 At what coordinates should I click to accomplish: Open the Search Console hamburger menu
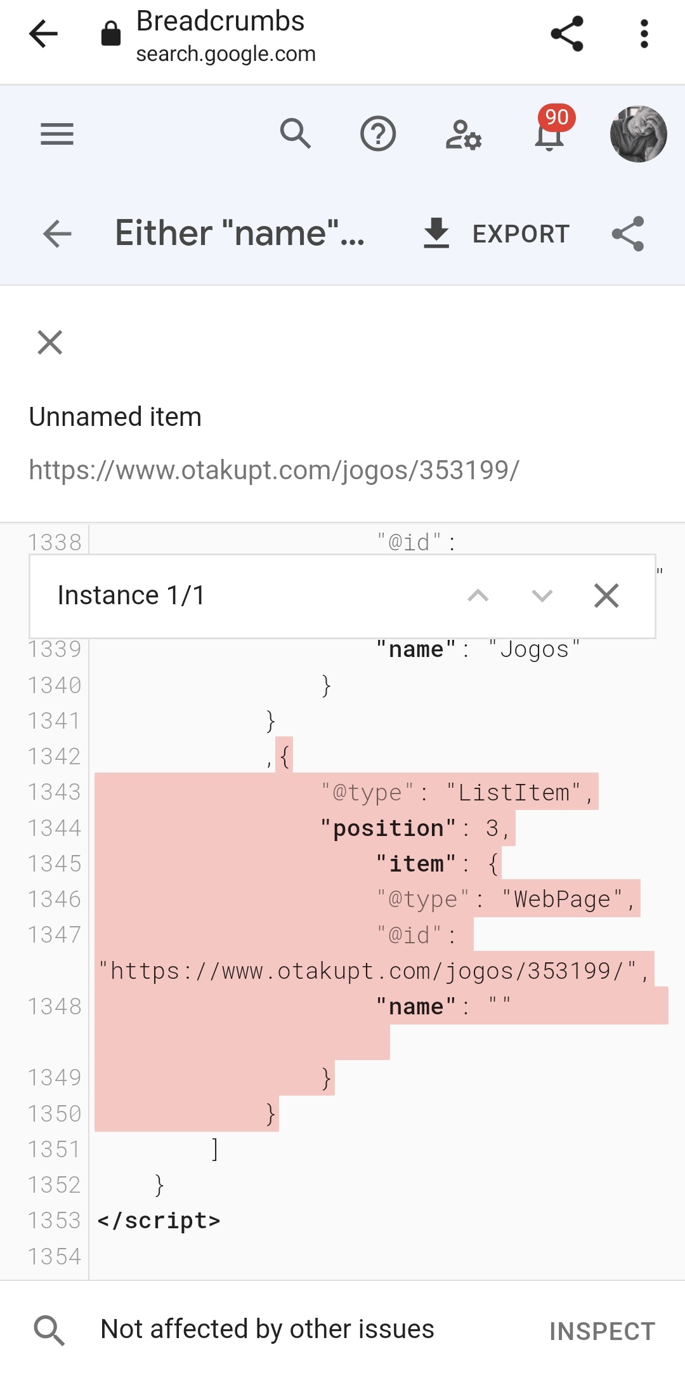point(57,134)
